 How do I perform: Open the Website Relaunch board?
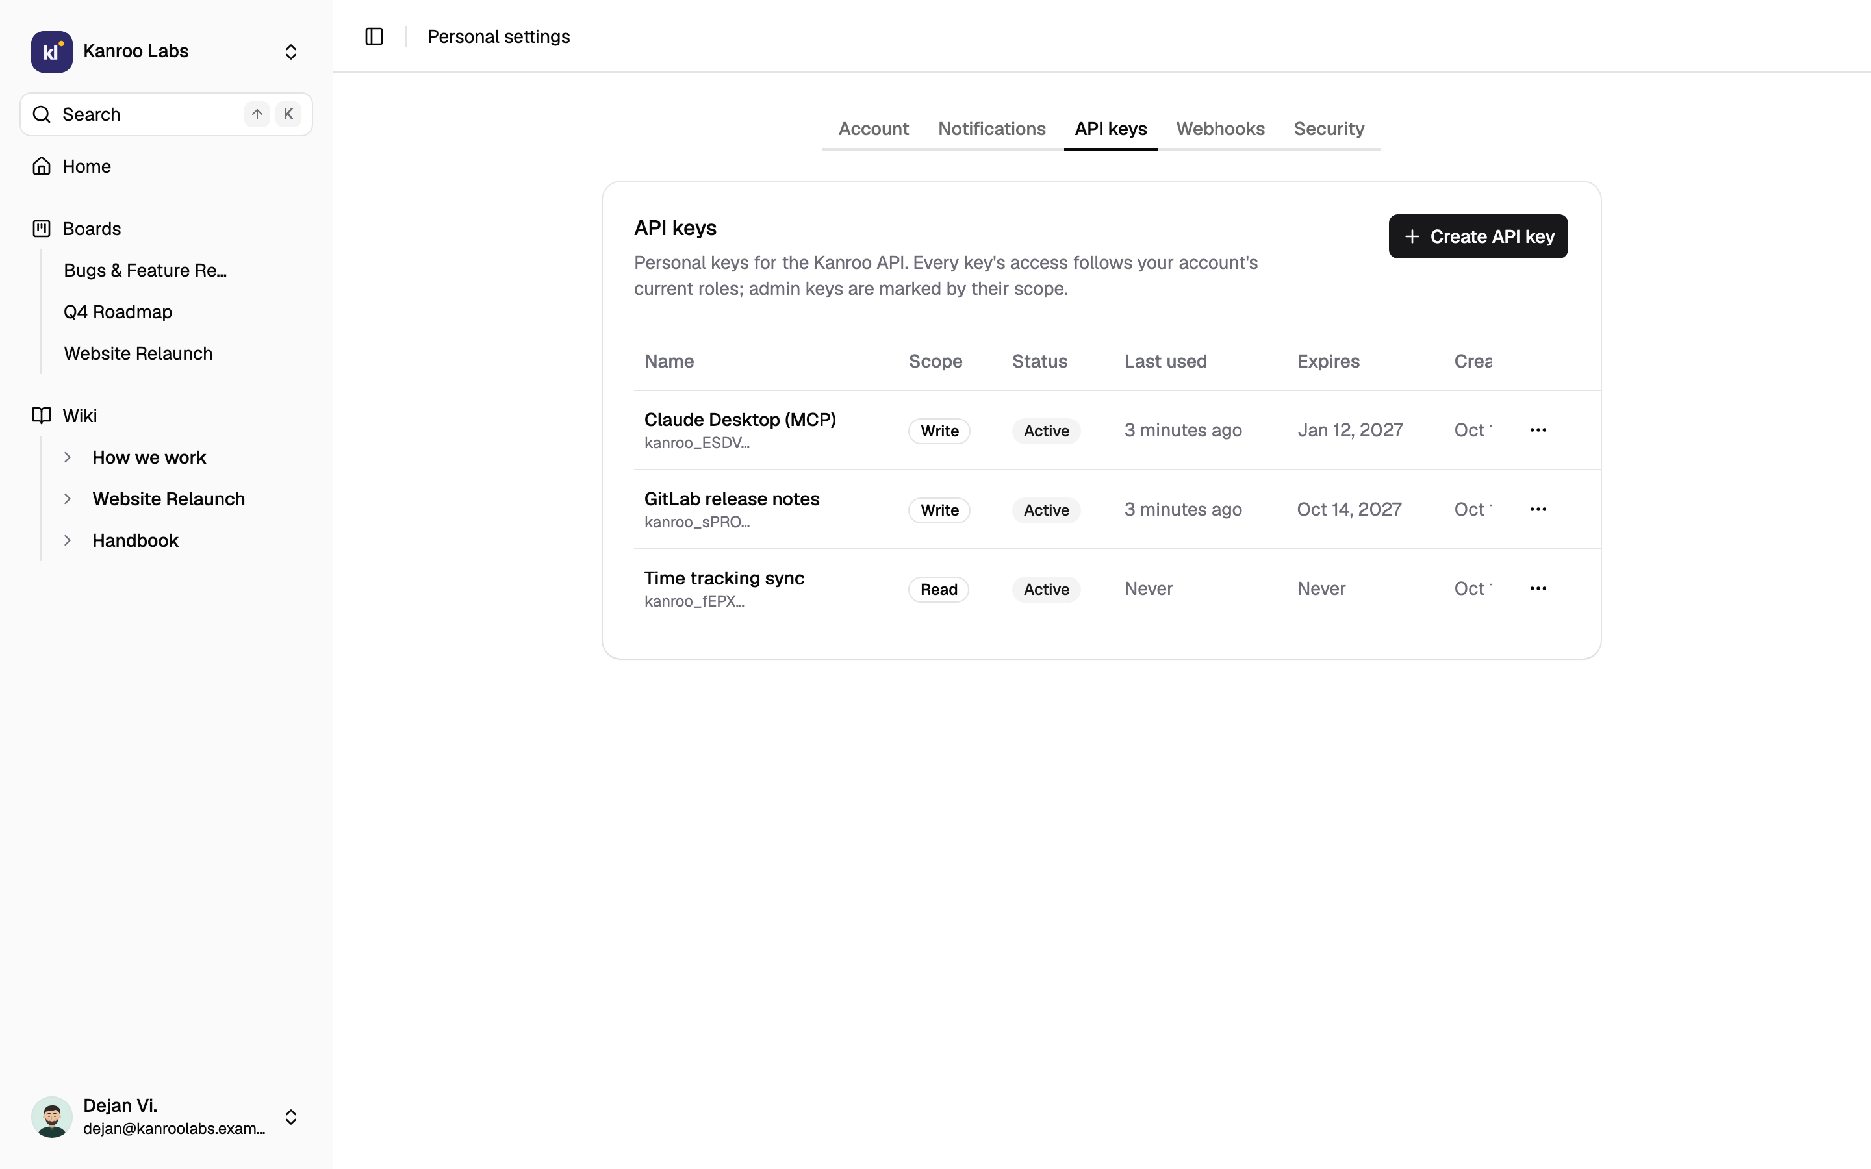pos(138,353)
